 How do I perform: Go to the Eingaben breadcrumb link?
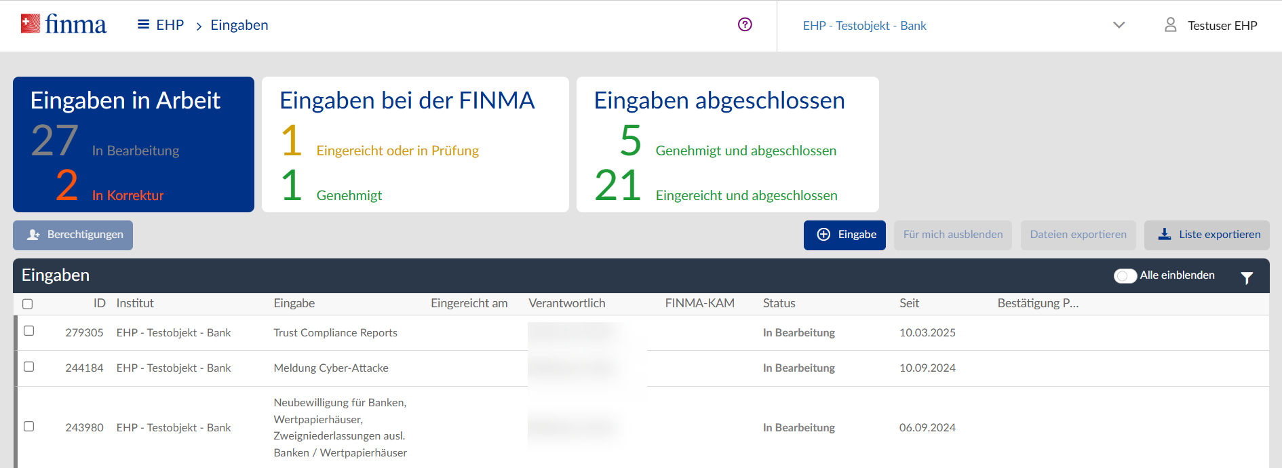tap(239, 25)
